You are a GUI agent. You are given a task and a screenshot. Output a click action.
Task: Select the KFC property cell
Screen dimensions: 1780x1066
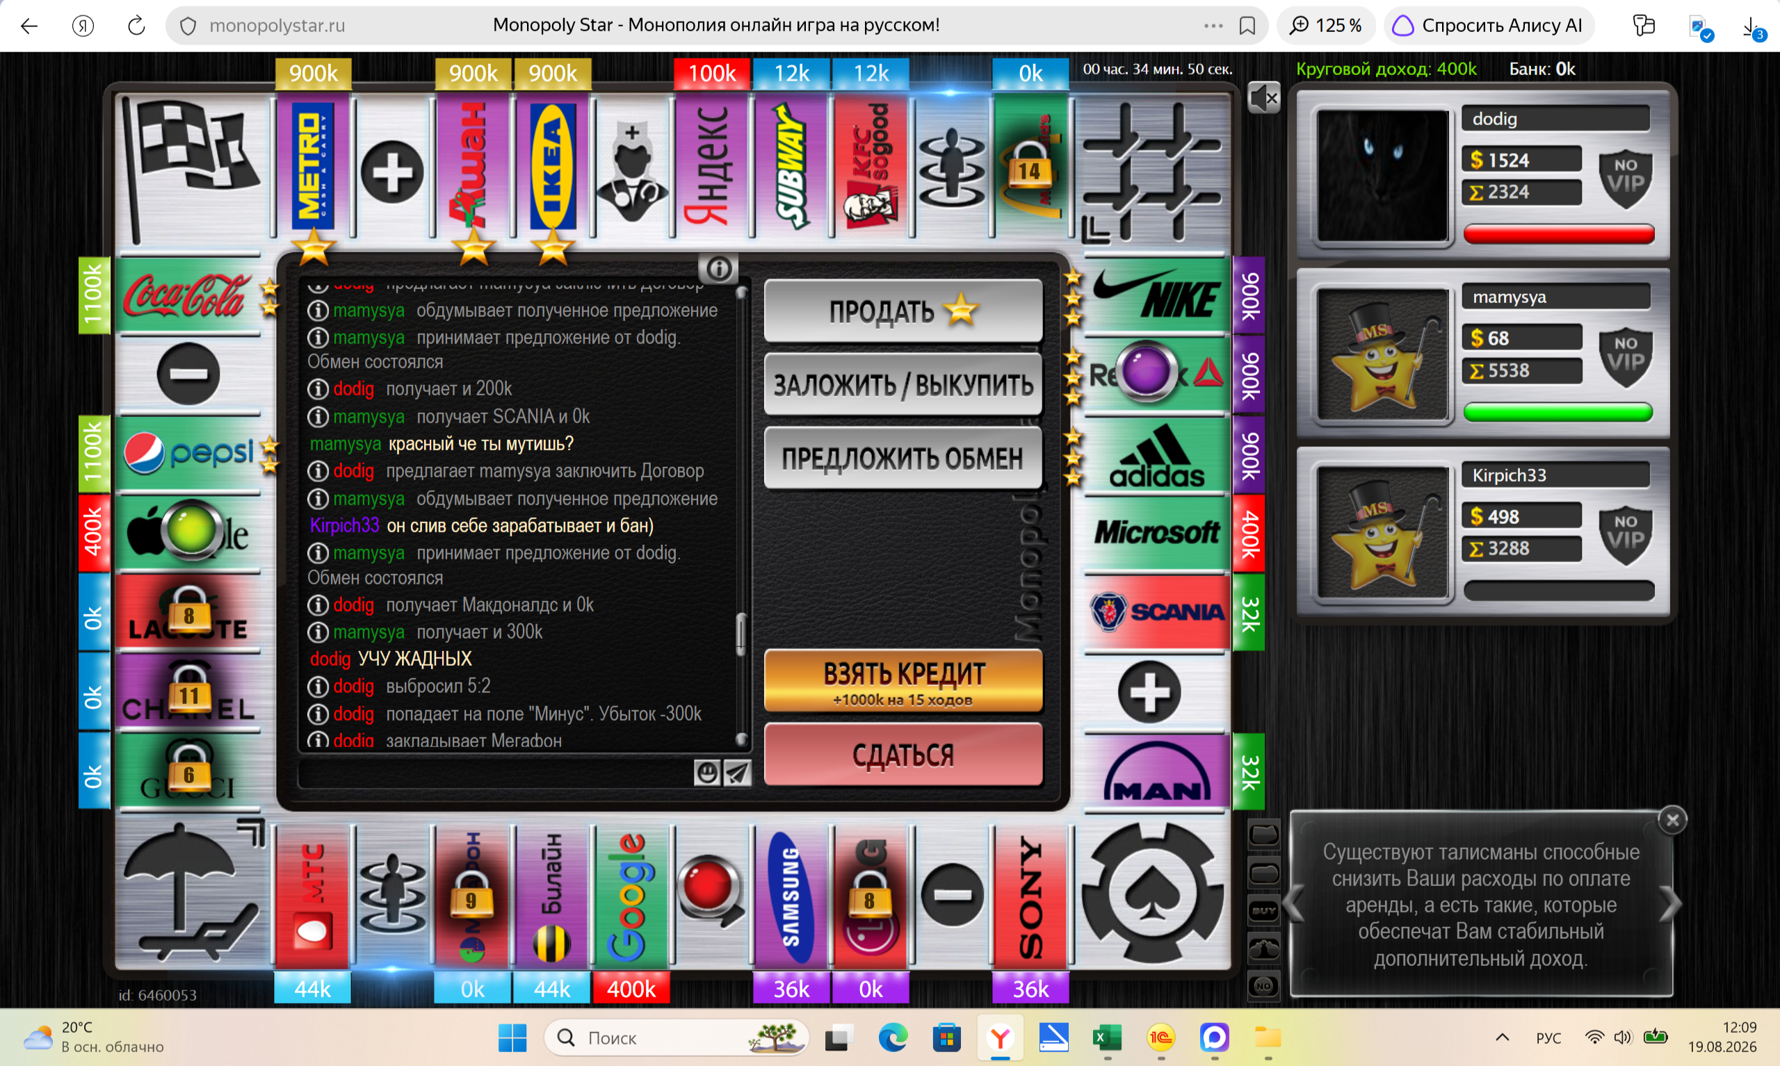point(871,166)
